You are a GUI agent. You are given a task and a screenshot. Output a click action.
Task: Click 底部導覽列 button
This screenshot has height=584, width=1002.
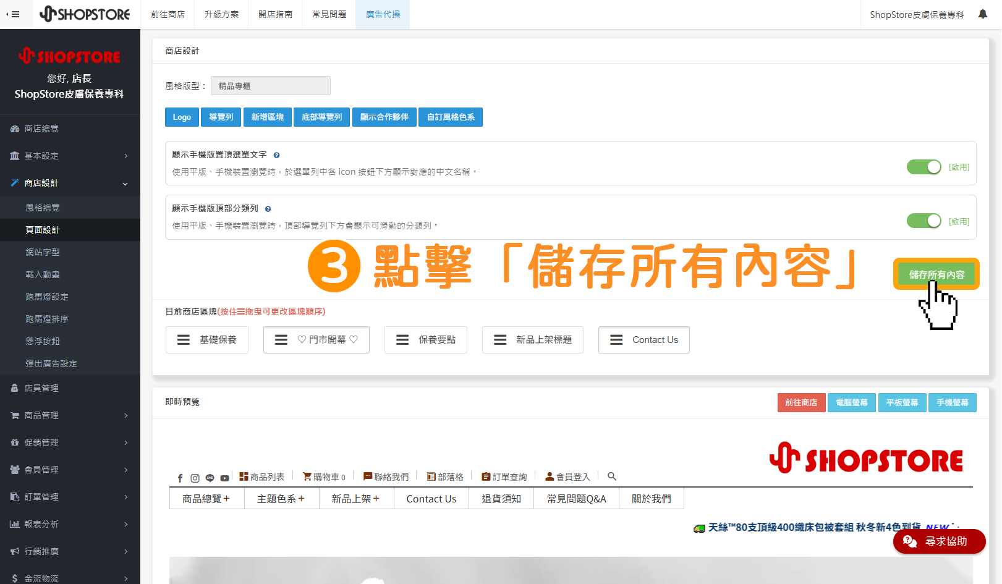[321, 117]
